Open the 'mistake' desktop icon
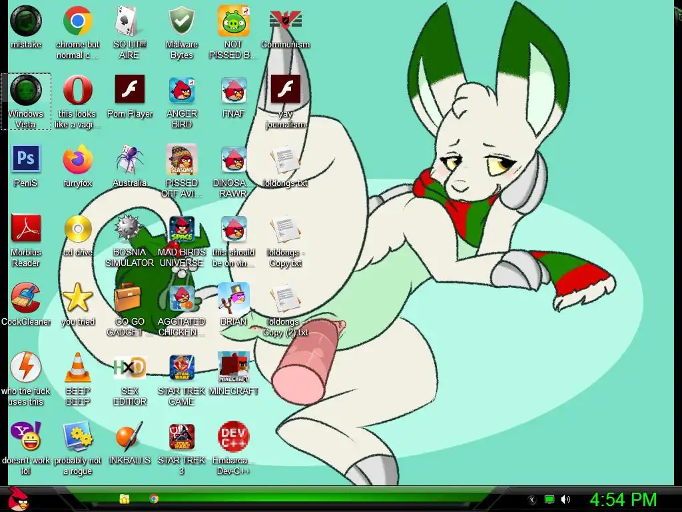Screen dimensions: 682x512 click(26, 21)
